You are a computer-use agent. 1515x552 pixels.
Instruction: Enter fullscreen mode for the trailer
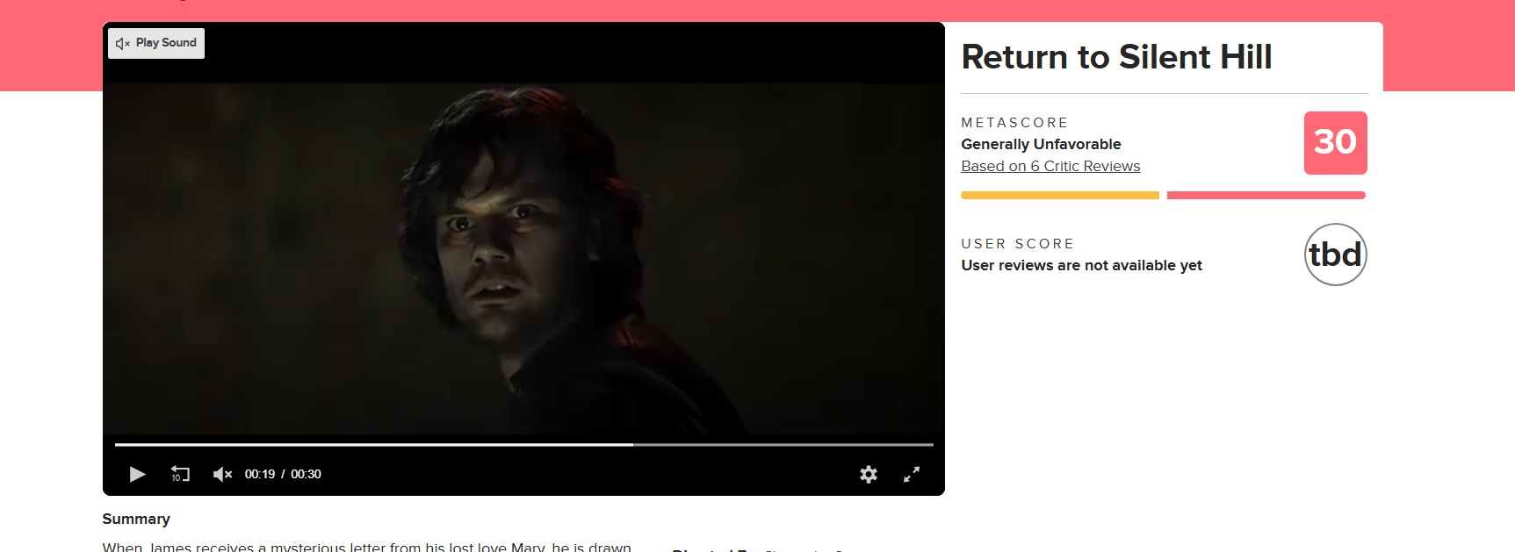(x=912, y=474)
